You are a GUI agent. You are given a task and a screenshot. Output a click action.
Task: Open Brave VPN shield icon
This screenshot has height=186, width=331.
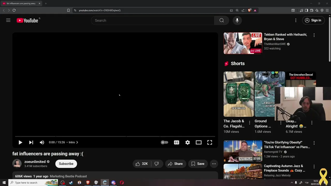(x=322, y=10)
